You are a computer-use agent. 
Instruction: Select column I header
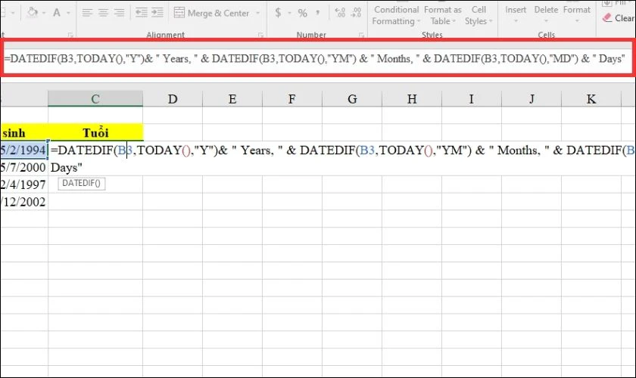(471, 99)
